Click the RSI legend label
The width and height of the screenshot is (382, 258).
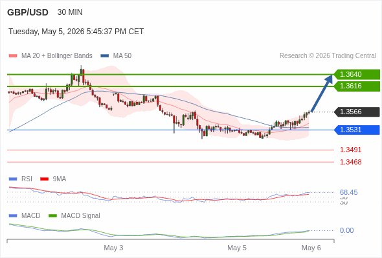click(x=27, y=179)
